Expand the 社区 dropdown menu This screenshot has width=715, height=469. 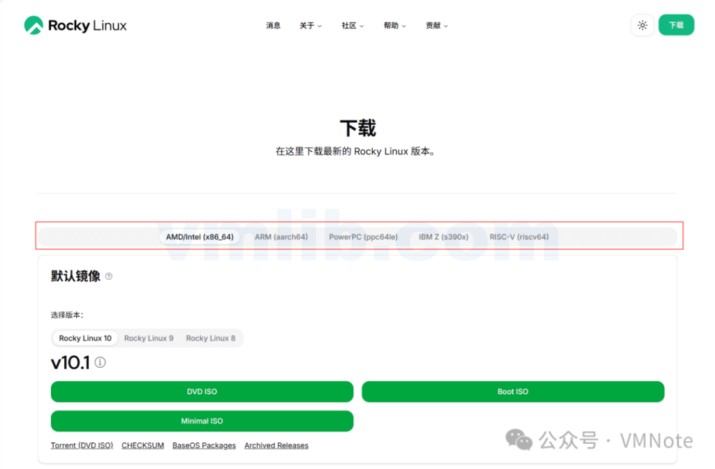(353, 26)
